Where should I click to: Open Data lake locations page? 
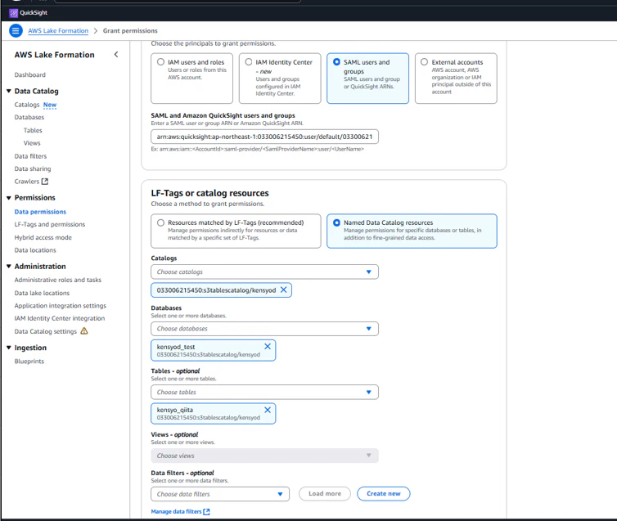(42, 293)
